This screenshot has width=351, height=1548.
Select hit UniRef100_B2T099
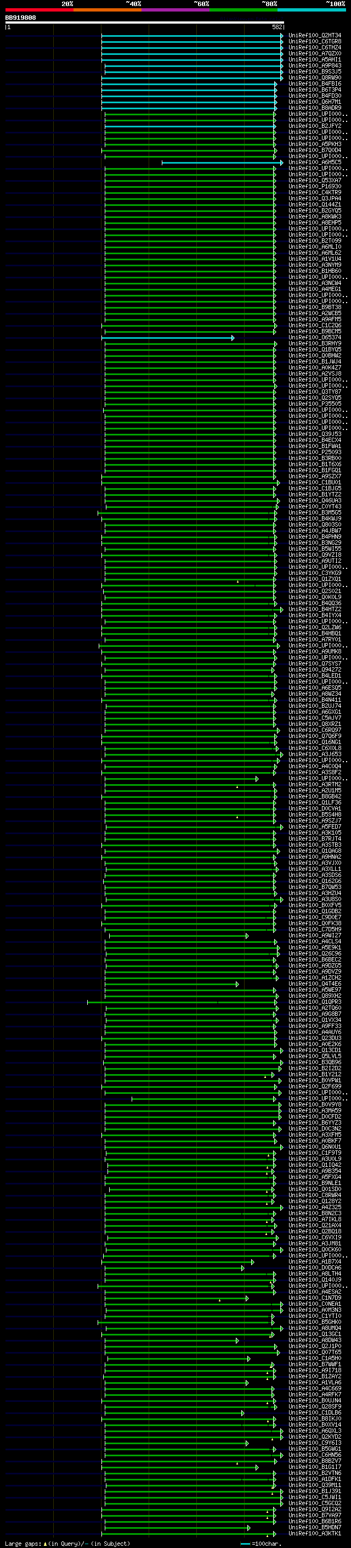coord(315,241)
